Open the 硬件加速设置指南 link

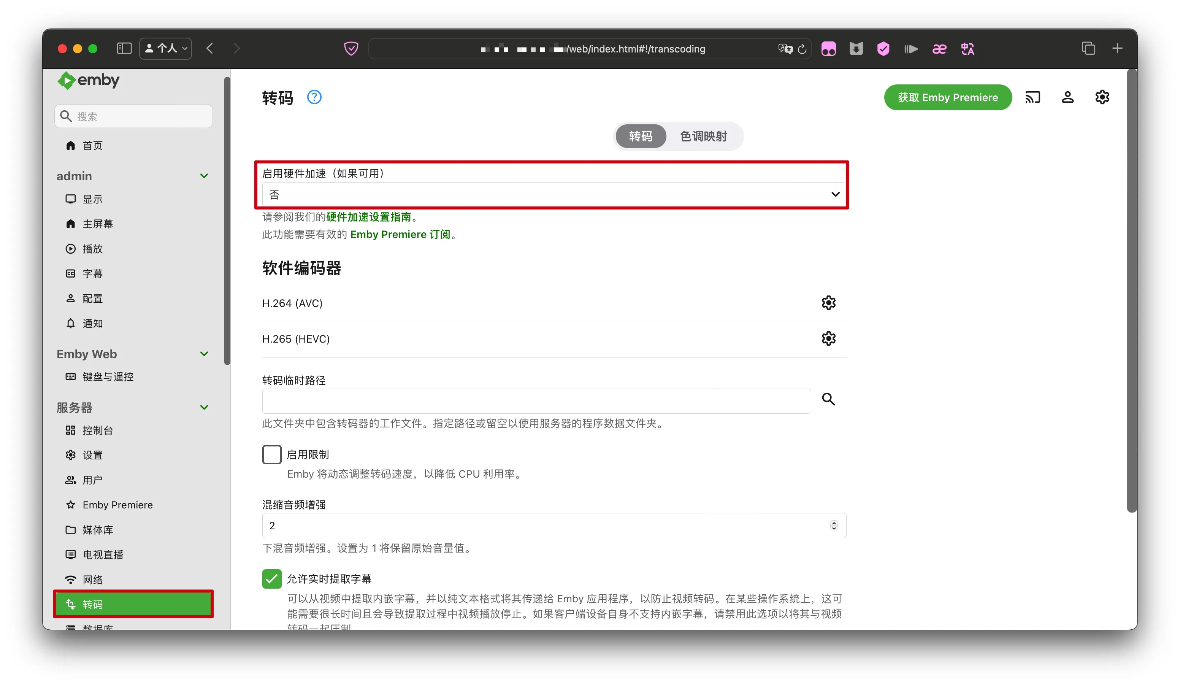point(368,217)
